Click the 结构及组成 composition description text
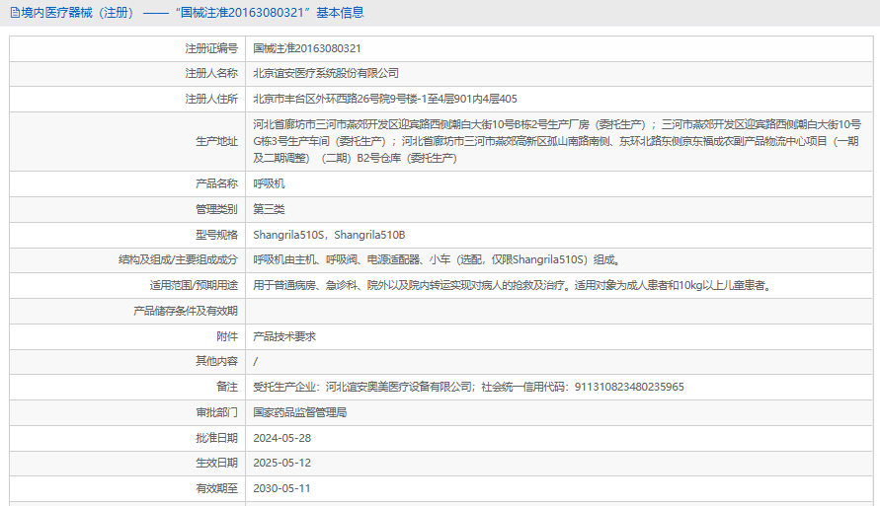Image resolution: width=880 pixels, height=506 pixels. (436, 260)
